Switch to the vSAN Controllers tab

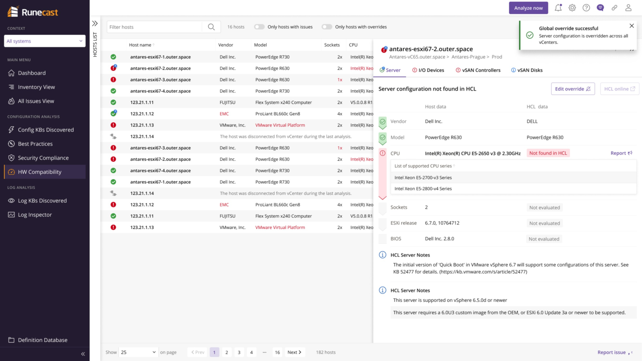click(478, 70)
